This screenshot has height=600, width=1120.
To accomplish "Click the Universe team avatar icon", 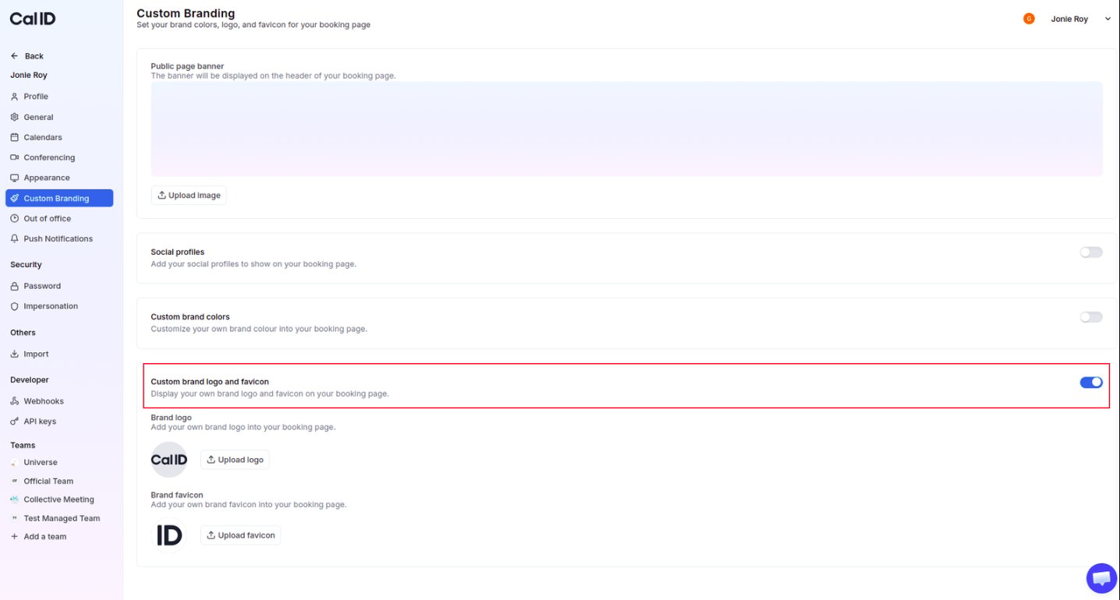I will tap(14, 462).
